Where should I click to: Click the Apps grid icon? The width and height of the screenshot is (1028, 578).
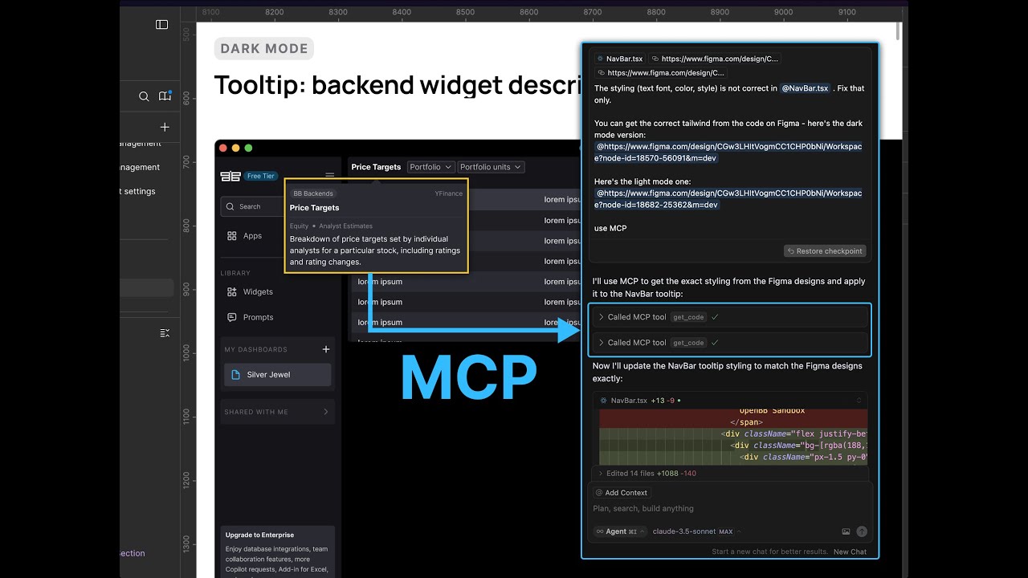232,236
